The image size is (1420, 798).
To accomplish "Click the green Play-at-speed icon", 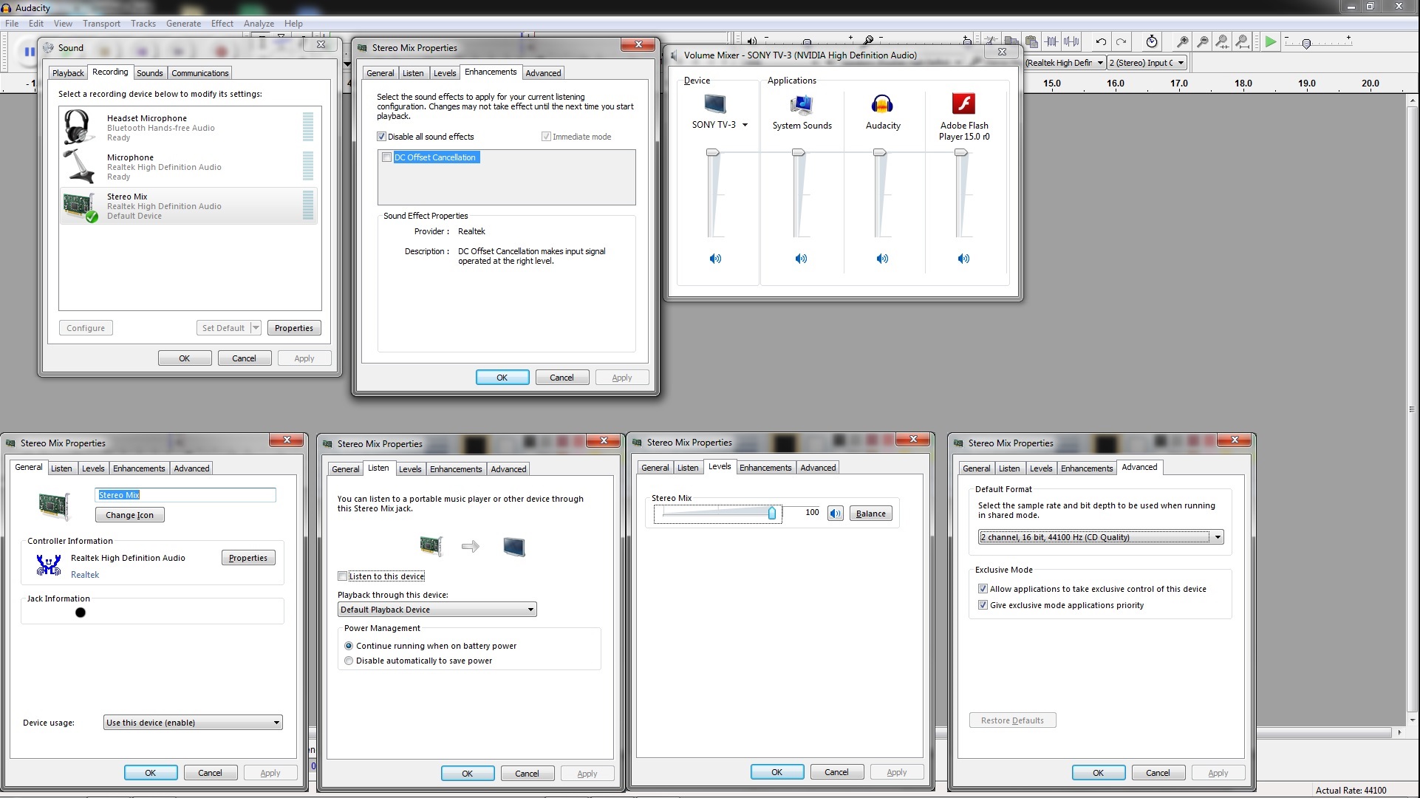I will pos(1270,41).
